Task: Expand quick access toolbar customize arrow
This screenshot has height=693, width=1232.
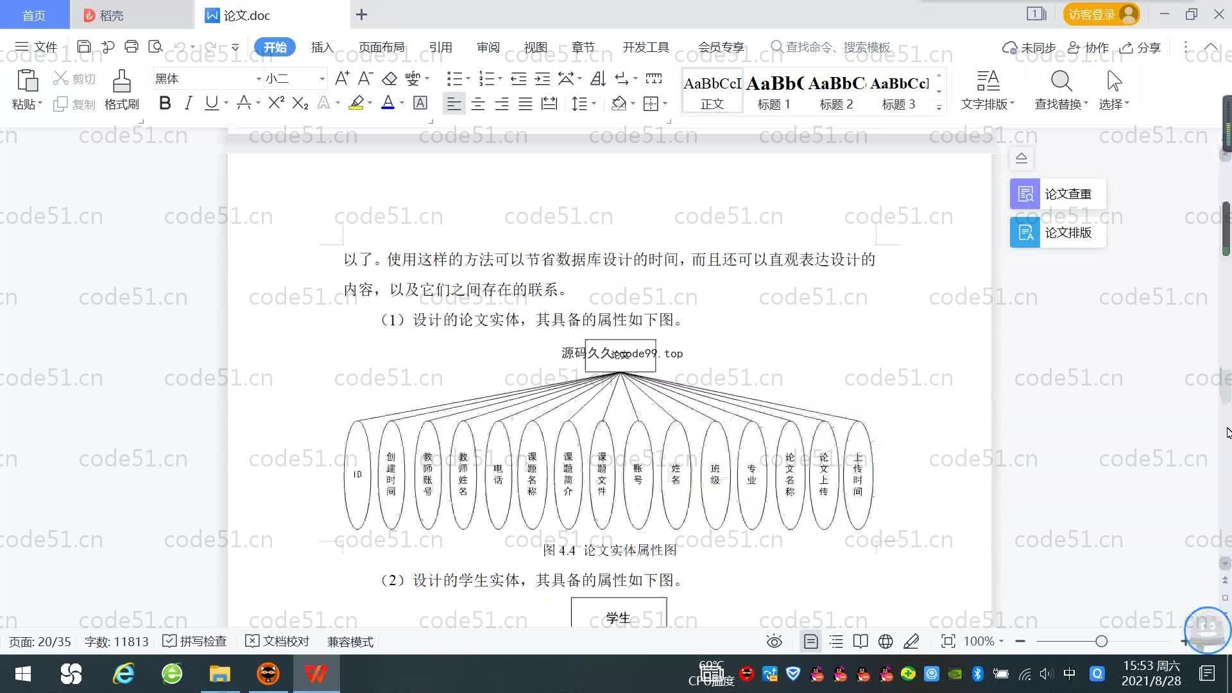Action: 235,47
